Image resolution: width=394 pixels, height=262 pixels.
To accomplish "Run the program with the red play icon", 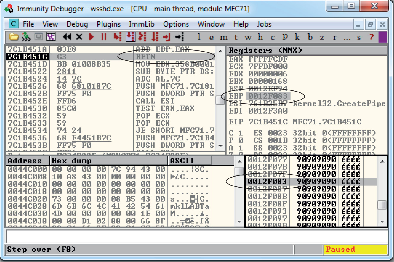I will [92, 37].
